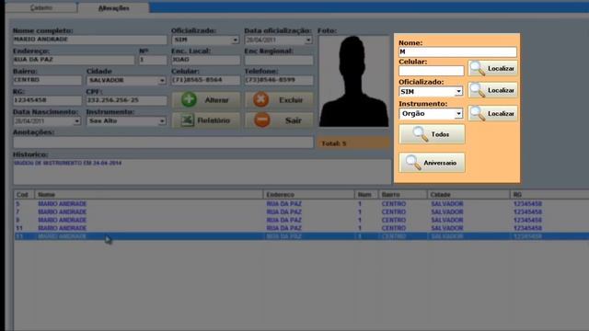Image resolution: width=589 pixels, height=331 pixels.
Task: Click the Bairro column header
Action: [403, 194]
